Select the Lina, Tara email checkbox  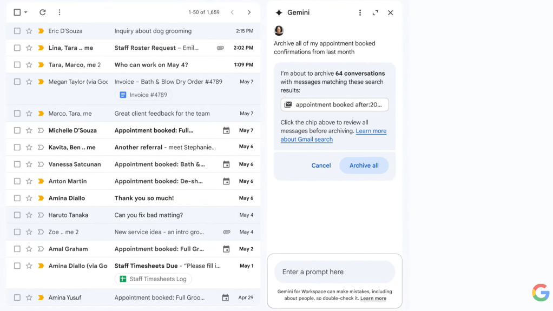17,48
